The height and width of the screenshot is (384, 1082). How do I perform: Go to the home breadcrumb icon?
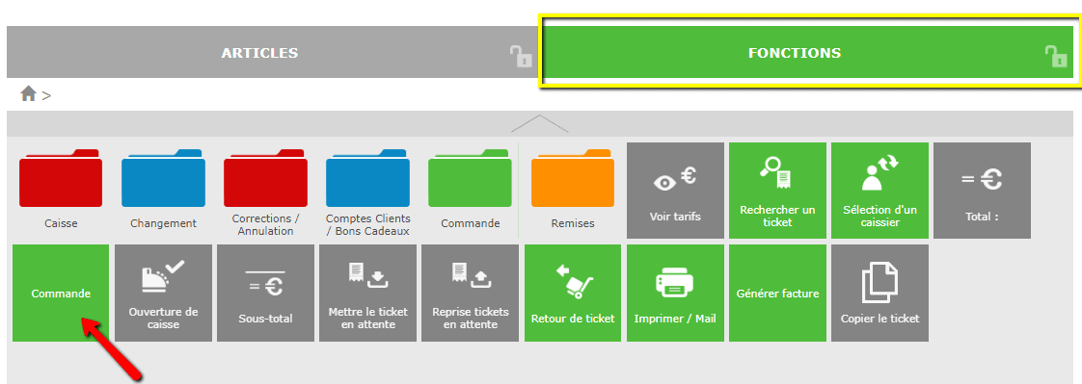tap(28, 93)
